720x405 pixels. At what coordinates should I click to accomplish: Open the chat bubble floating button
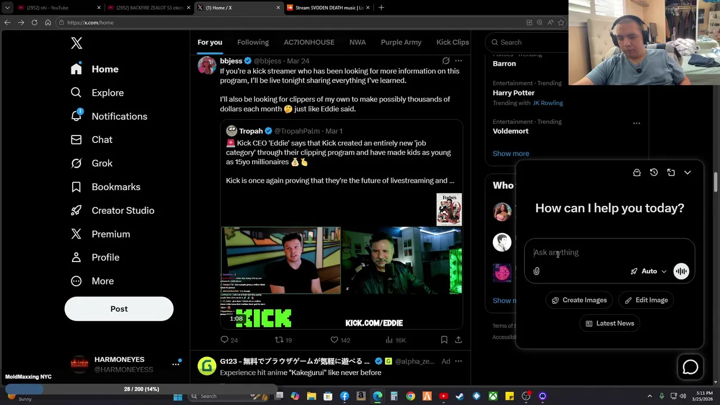tap(690, 367)
